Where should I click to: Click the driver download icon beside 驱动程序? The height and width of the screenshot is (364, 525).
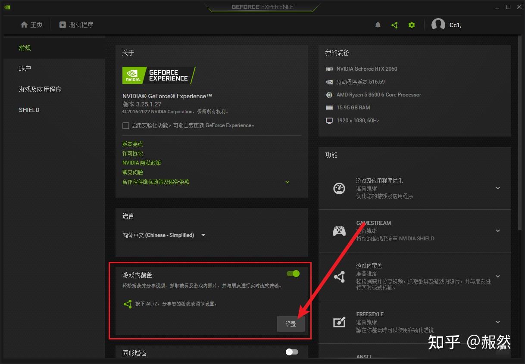[x=62, y=25]
